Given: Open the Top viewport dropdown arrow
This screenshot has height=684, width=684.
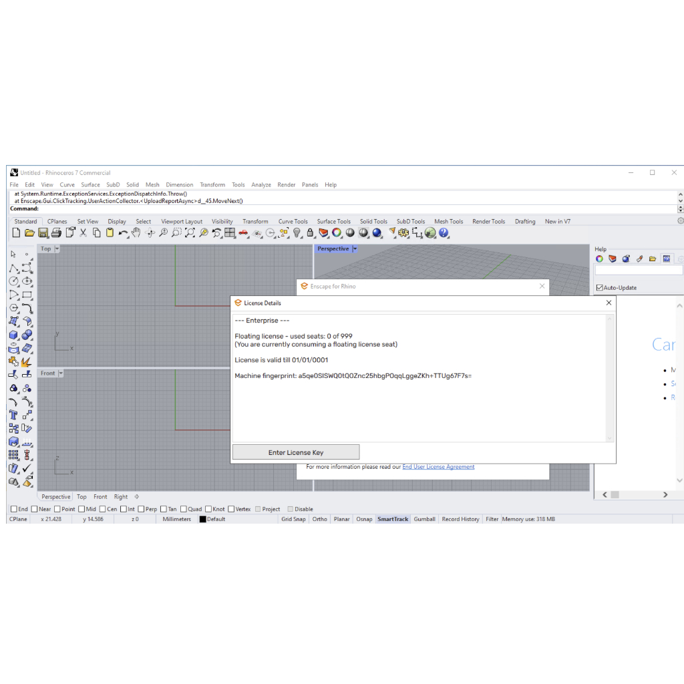Looking at the screenshot, I should [57, 248].
